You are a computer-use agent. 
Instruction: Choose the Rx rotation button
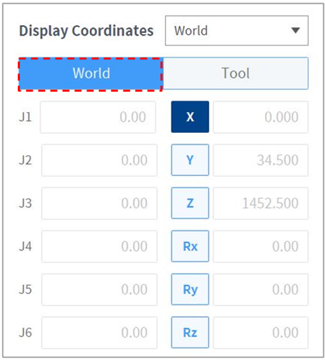coord(190,246)
